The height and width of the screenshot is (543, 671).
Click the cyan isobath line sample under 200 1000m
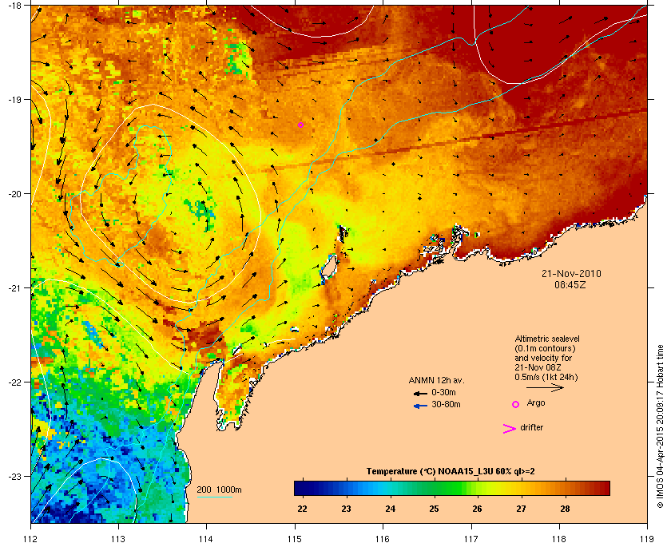point(214,497)
